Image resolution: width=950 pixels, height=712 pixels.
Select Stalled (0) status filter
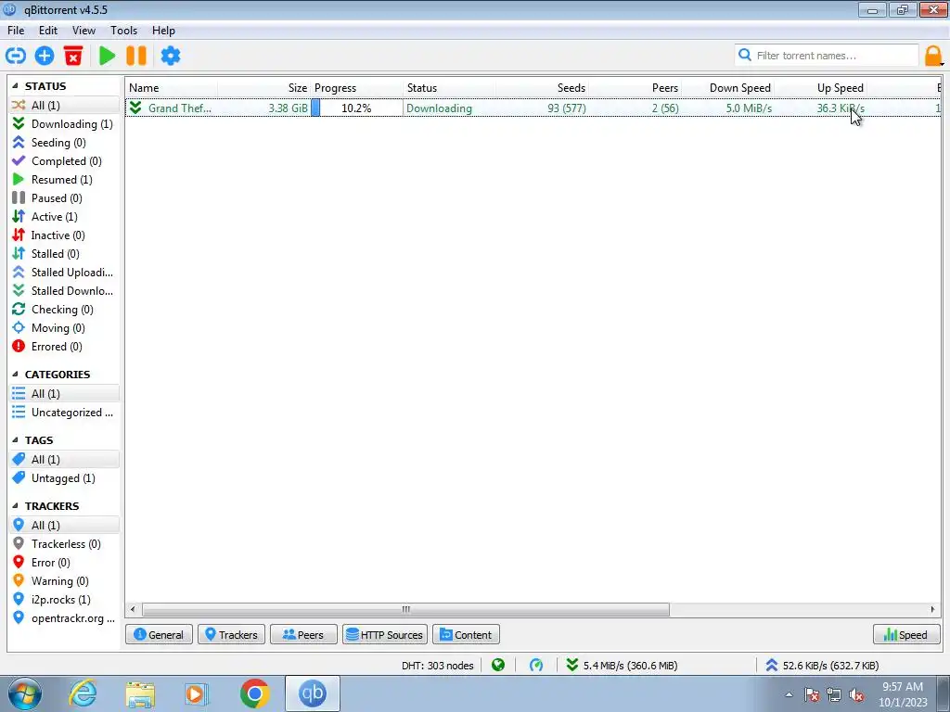[63, 254]
